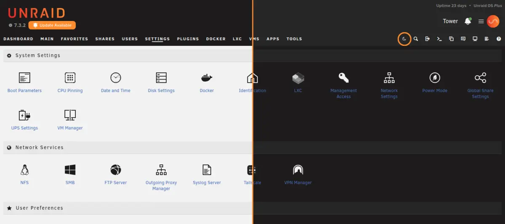Open SMB network service settings
The width and height of the screenshot is (505, 224).
coord(70,175)
